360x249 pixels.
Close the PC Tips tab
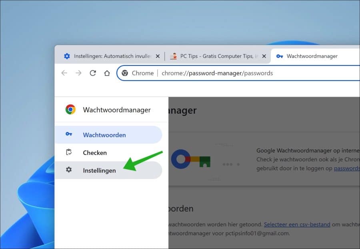pyautogui.click(x=264, y=56)
